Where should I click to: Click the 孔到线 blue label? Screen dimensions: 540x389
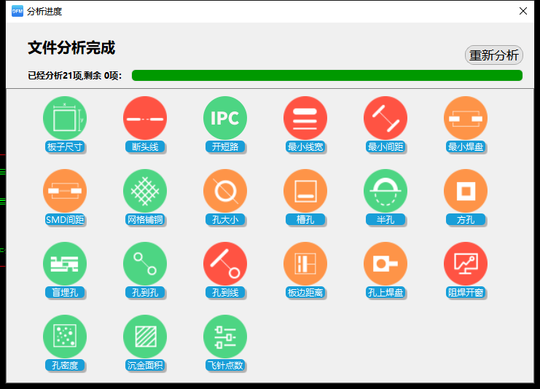225,292
